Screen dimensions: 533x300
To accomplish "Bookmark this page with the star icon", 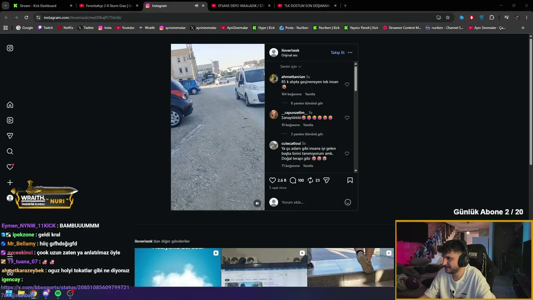I will 448,17.
